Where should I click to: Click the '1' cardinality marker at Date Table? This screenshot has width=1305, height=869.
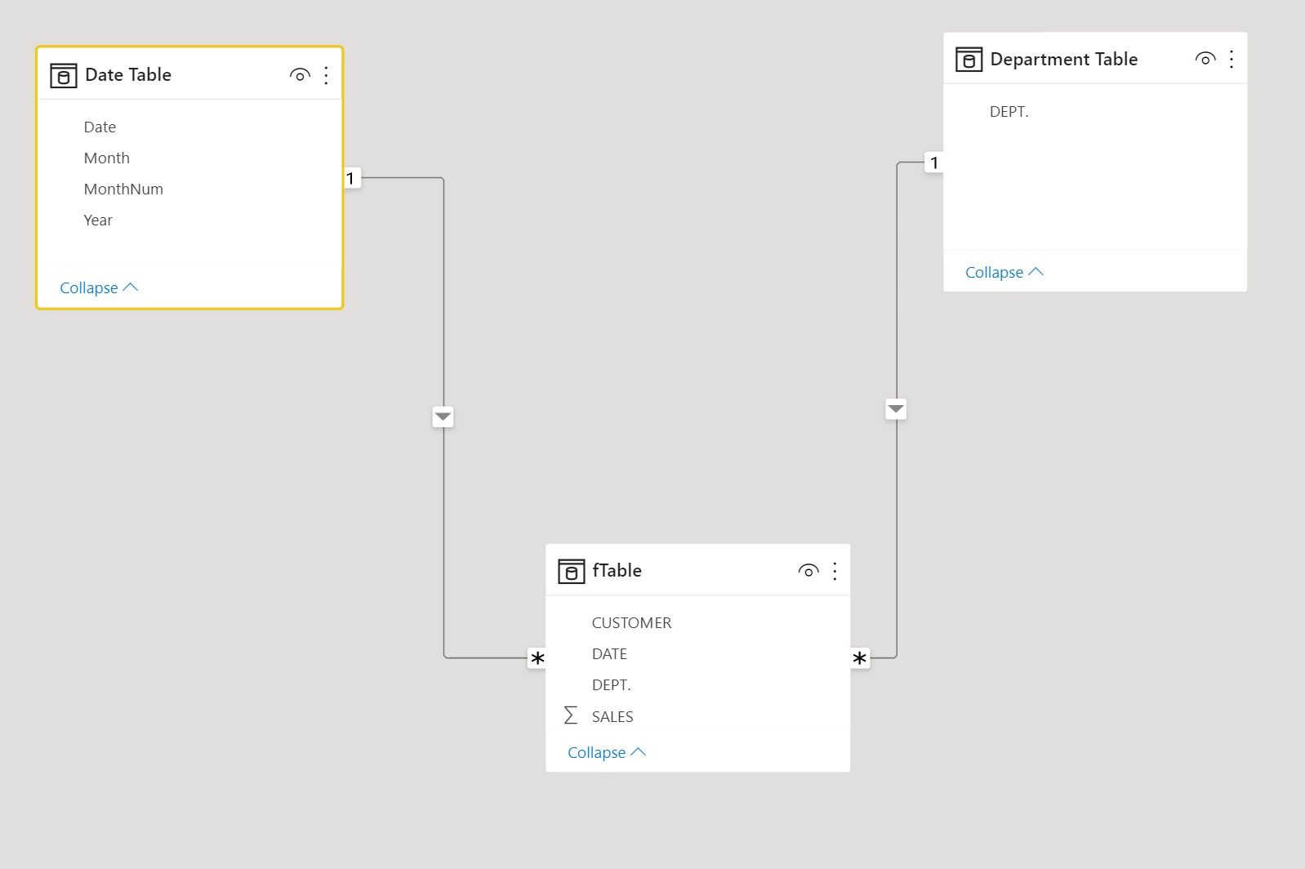352,178
